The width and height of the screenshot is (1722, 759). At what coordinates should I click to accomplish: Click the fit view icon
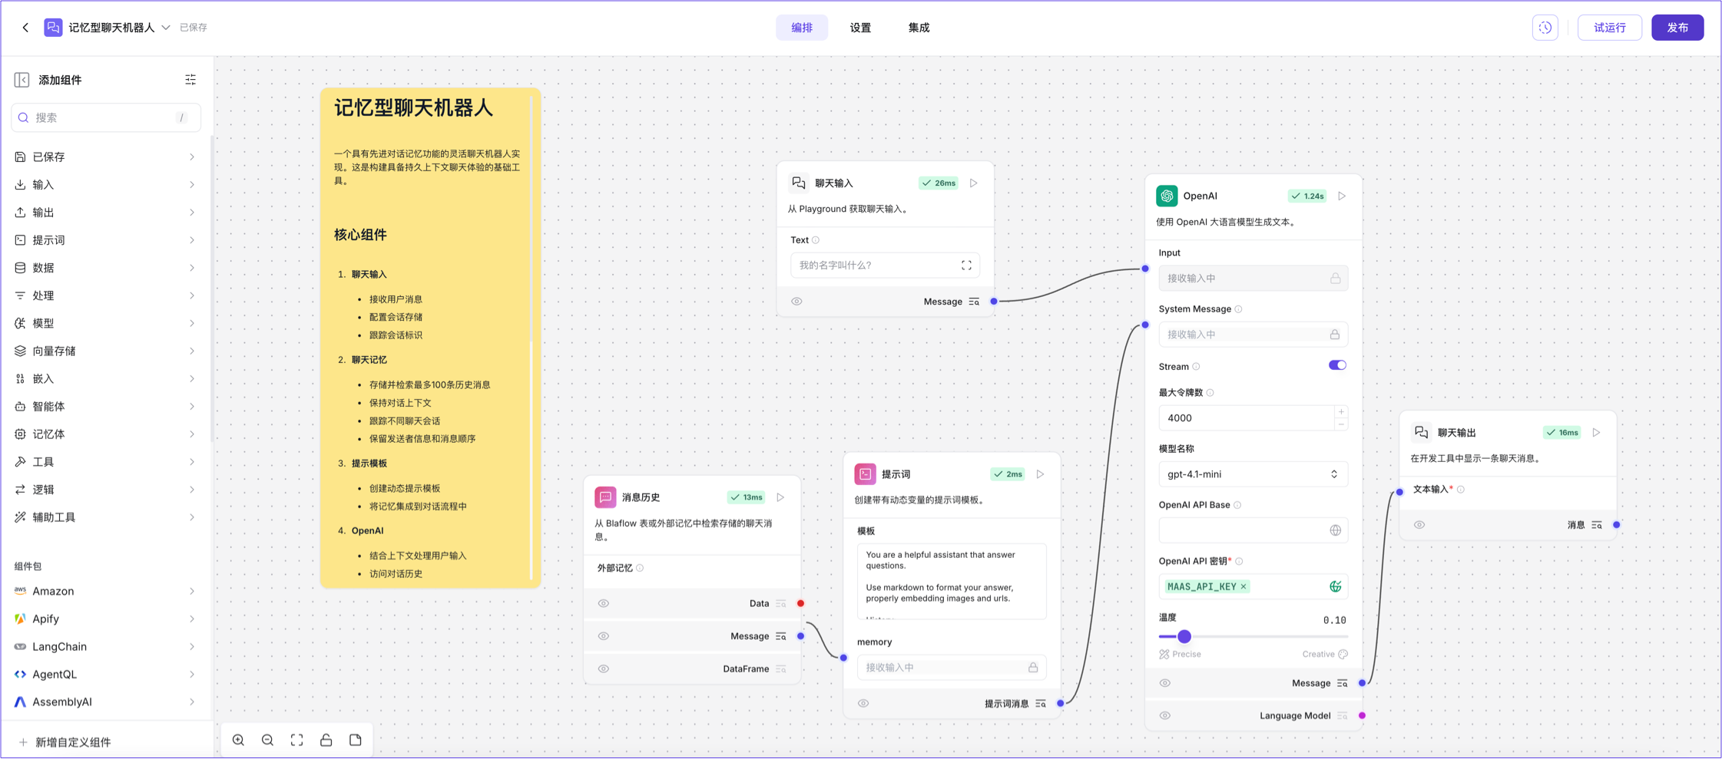tap(296, 740)
